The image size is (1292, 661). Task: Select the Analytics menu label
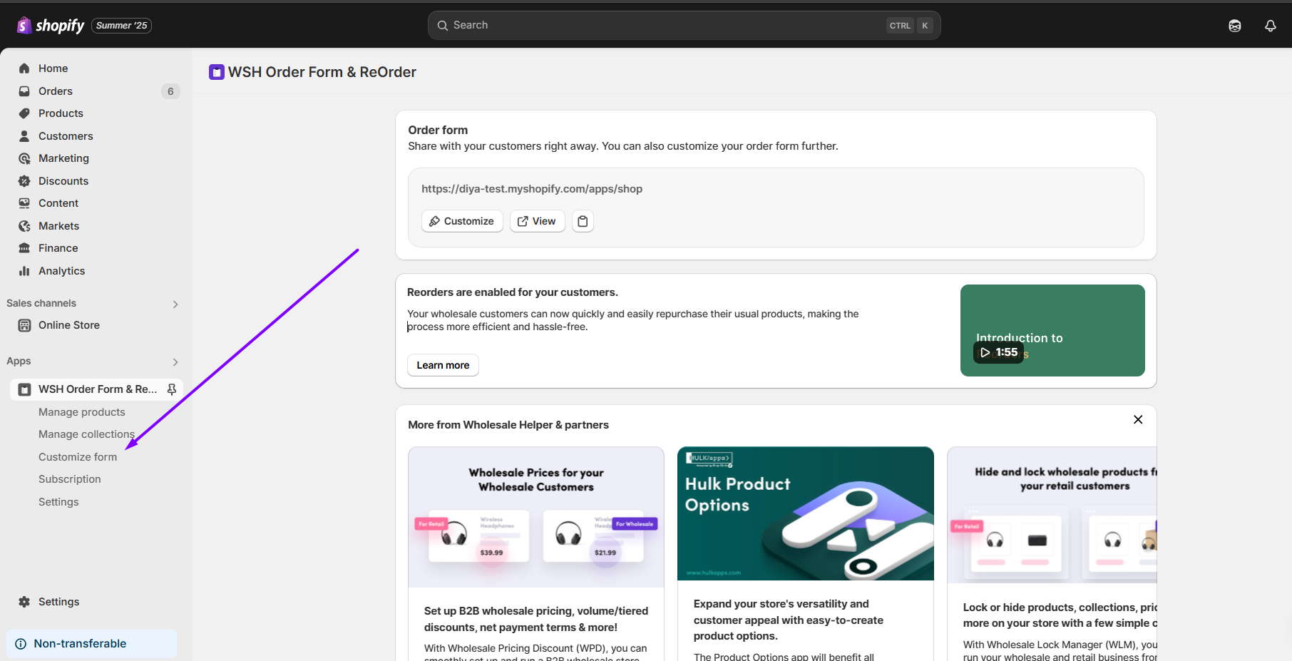point(62,271)
